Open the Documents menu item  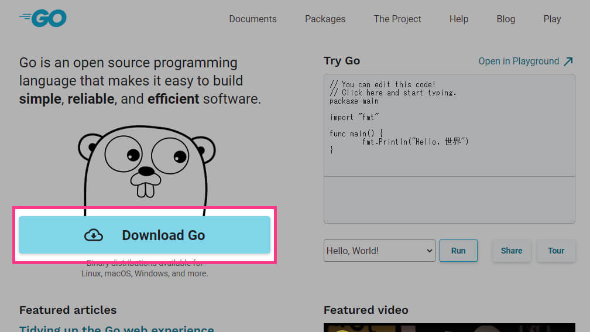tap(253, 19)
